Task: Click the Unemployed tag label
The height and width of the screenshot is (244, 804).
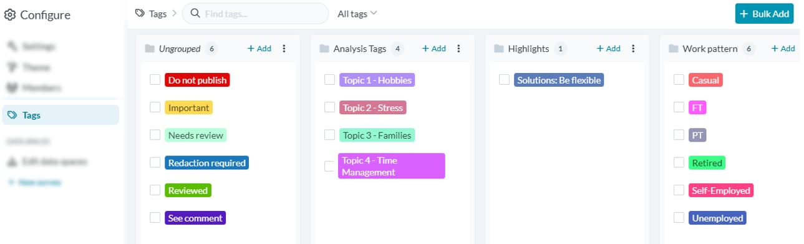Action: pos(717,218)
